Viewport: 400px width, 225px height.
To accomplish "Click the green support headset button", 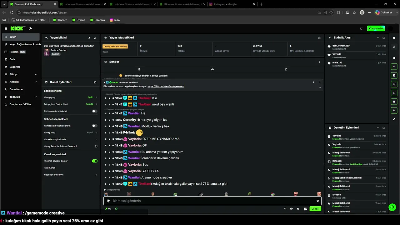I will pyautogui.click(x=392, y=207).
